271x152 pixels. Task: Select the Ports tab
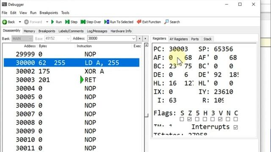pyautogui.click(x=195, y=39)
